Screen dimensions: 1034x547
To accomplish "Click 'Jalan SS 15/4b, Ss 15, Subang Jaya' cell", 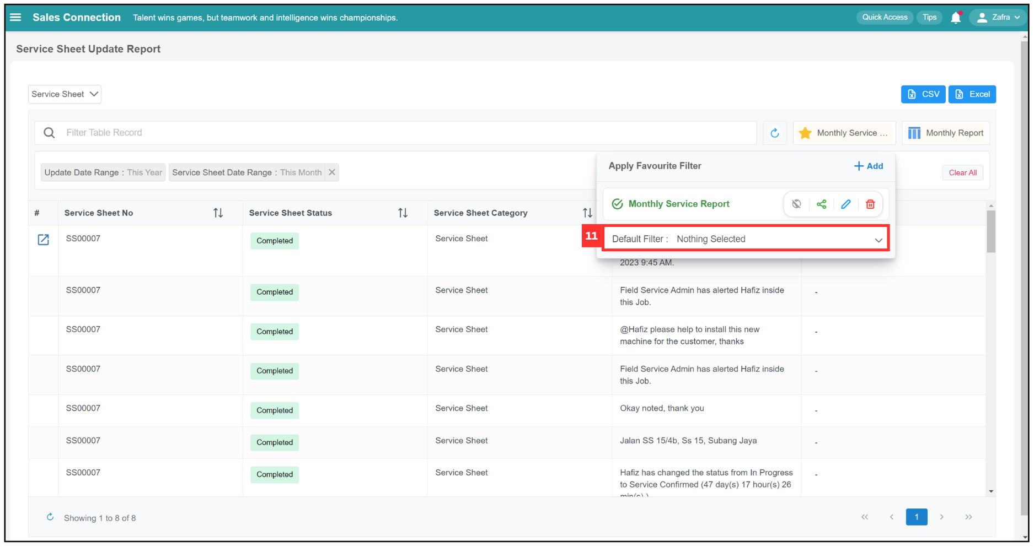I will (x=688, y=441).
